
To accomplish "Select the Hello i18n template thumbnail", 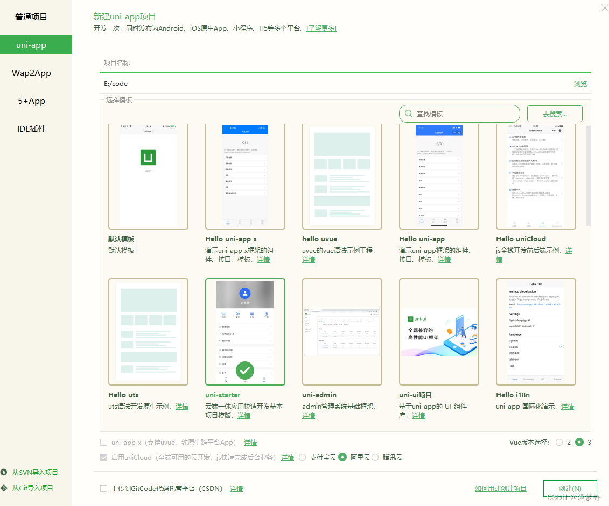I will point(536,332).
